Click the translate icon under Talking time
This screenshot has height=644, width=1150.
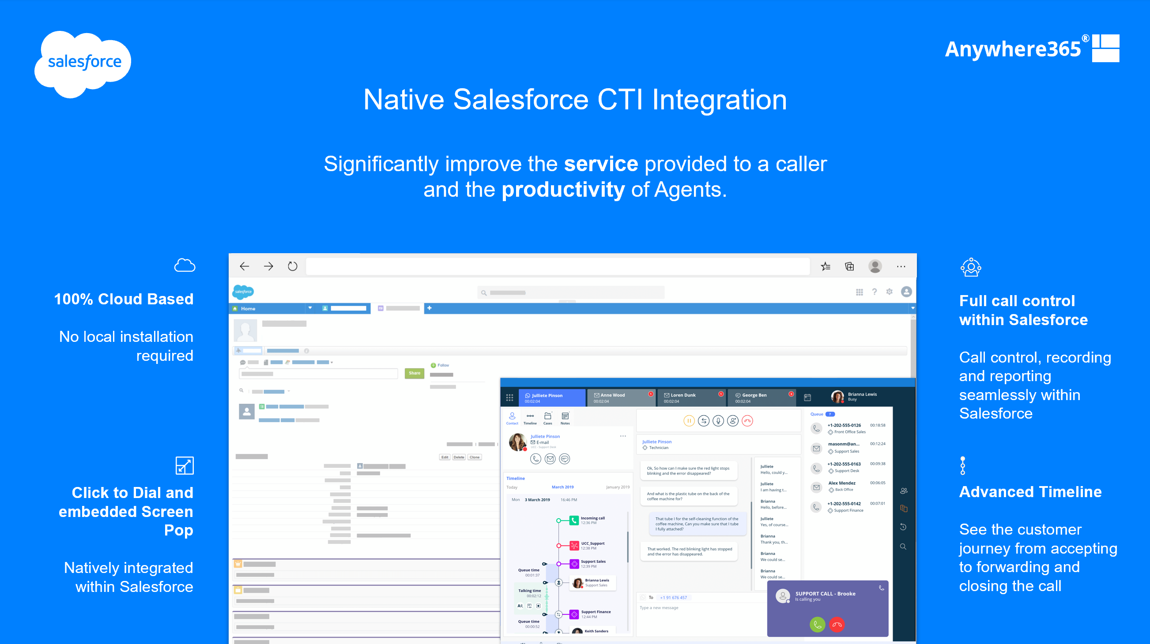point(520,606)
